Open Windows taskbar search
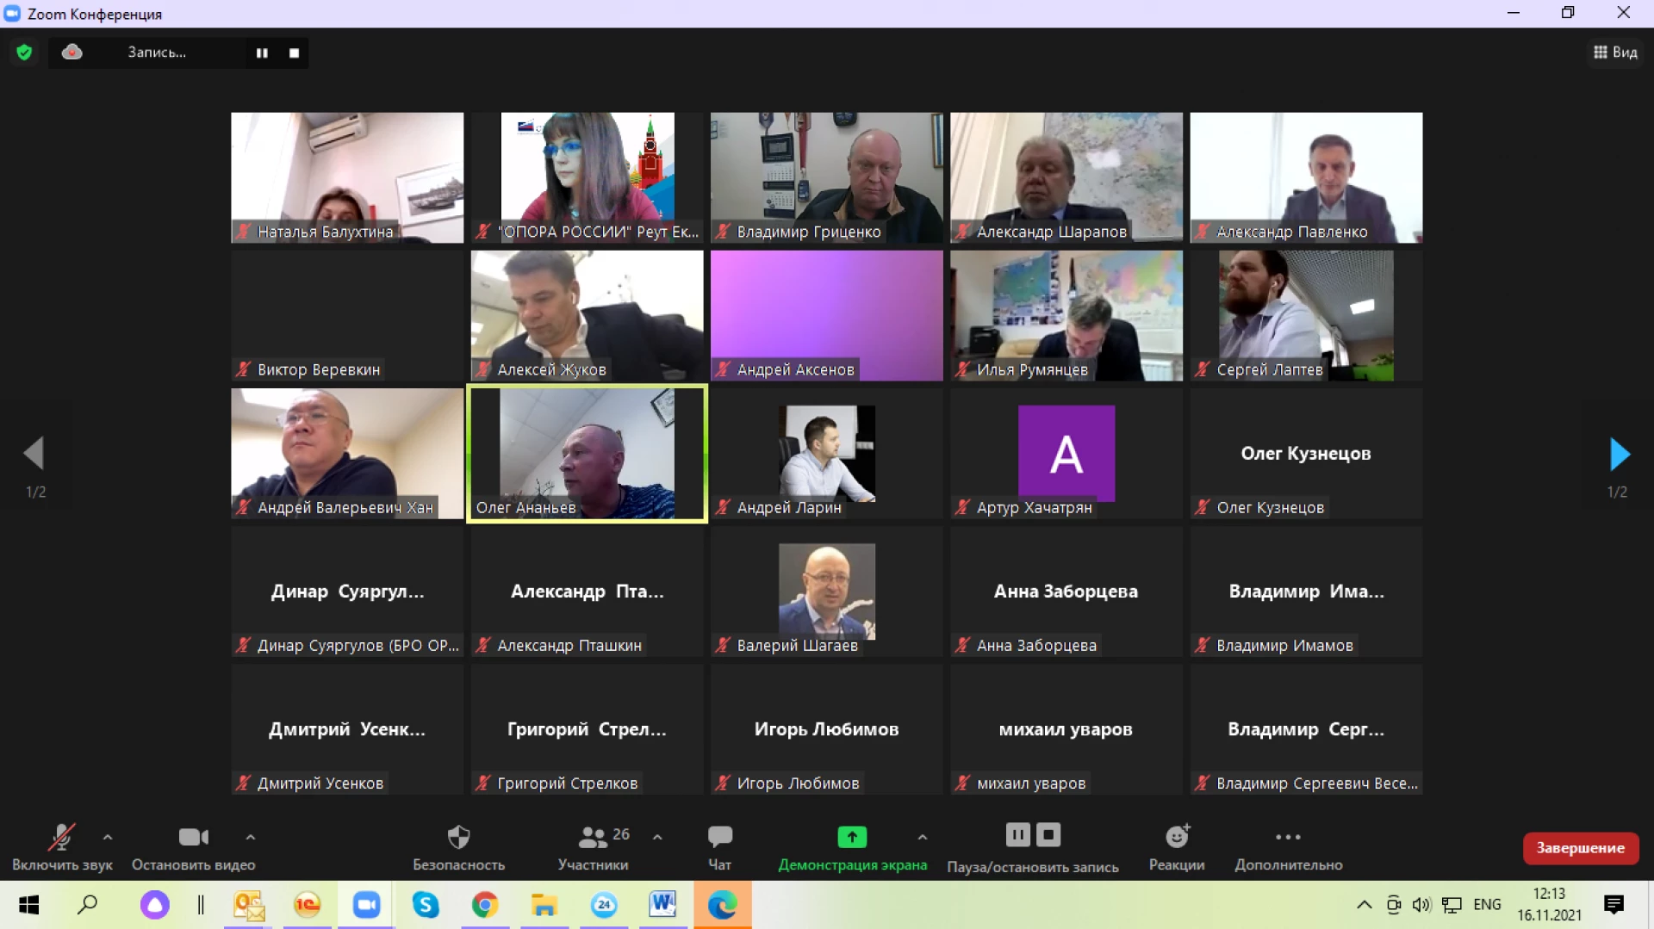This screenshot has height=929, width=1654. coord(87,905)
